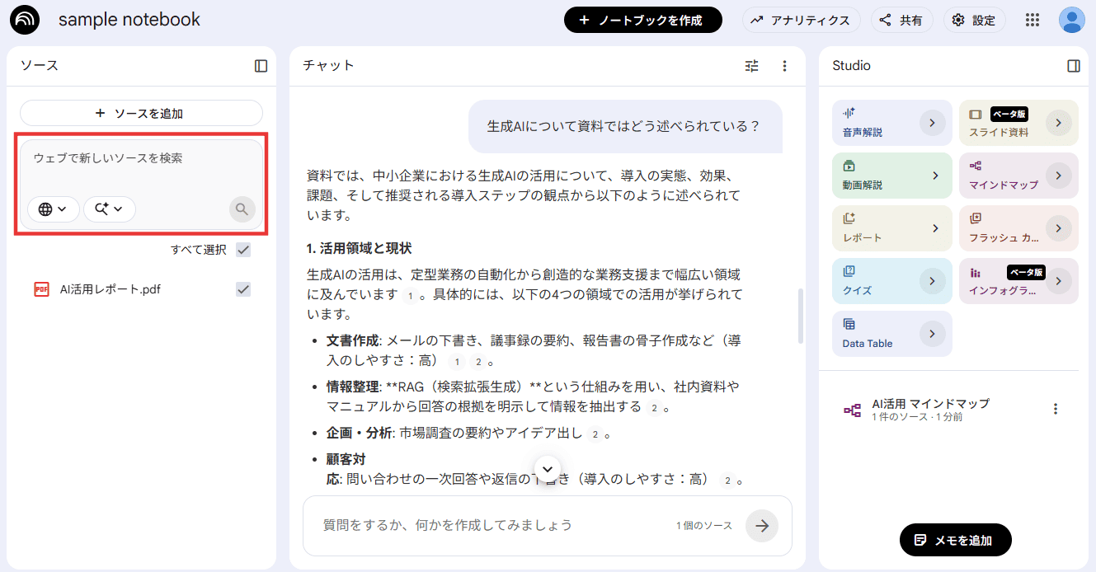Click the user question chat bubble

point(625,126)
